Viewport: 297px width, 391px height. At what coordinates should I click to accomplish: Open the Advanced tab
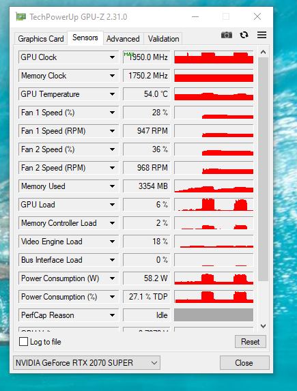click(x=123, y=39)
